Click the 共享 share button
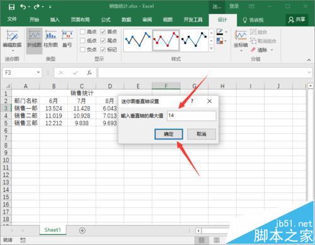The width and height of the screenshot is (315, 245). [297, 20]
